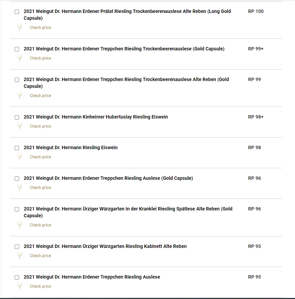This screenshot has height=299, width=295.
Task: Click Check price under In der Kranklei Spätlese
Action: 40,225
